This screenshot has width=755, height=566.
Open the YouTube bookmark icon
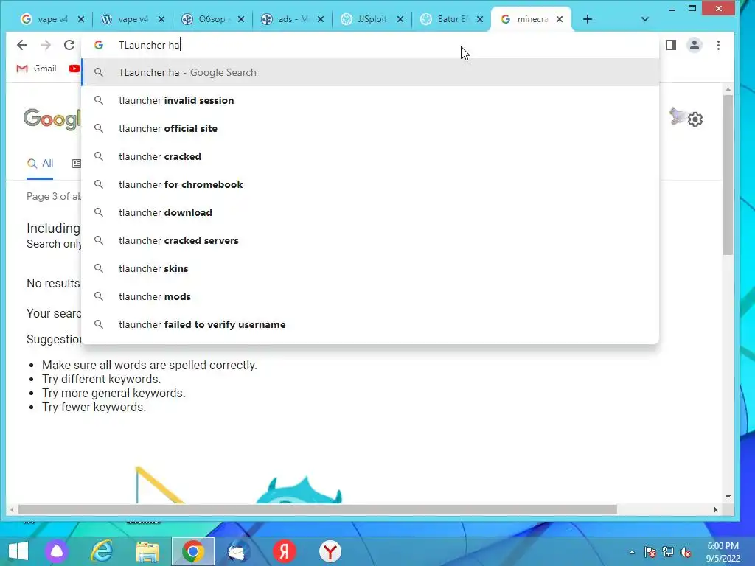[x=74, y=69]
